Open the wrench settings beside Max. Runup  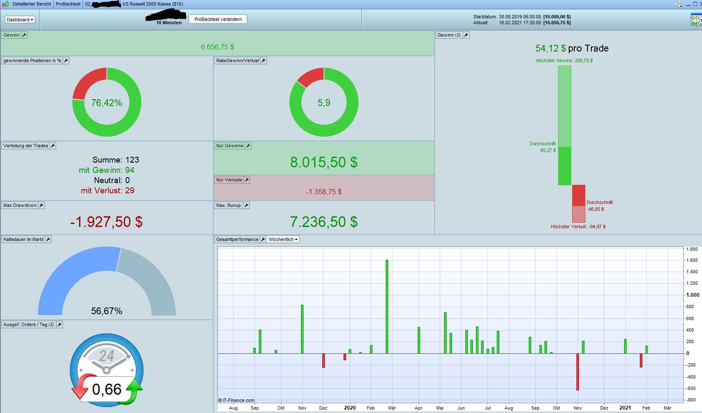246,205
